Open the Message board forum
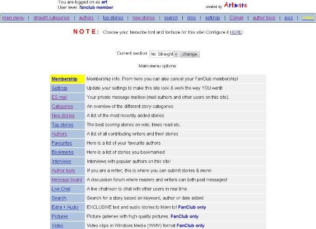This screenshot has height=229, width=316. pos(66,180)
